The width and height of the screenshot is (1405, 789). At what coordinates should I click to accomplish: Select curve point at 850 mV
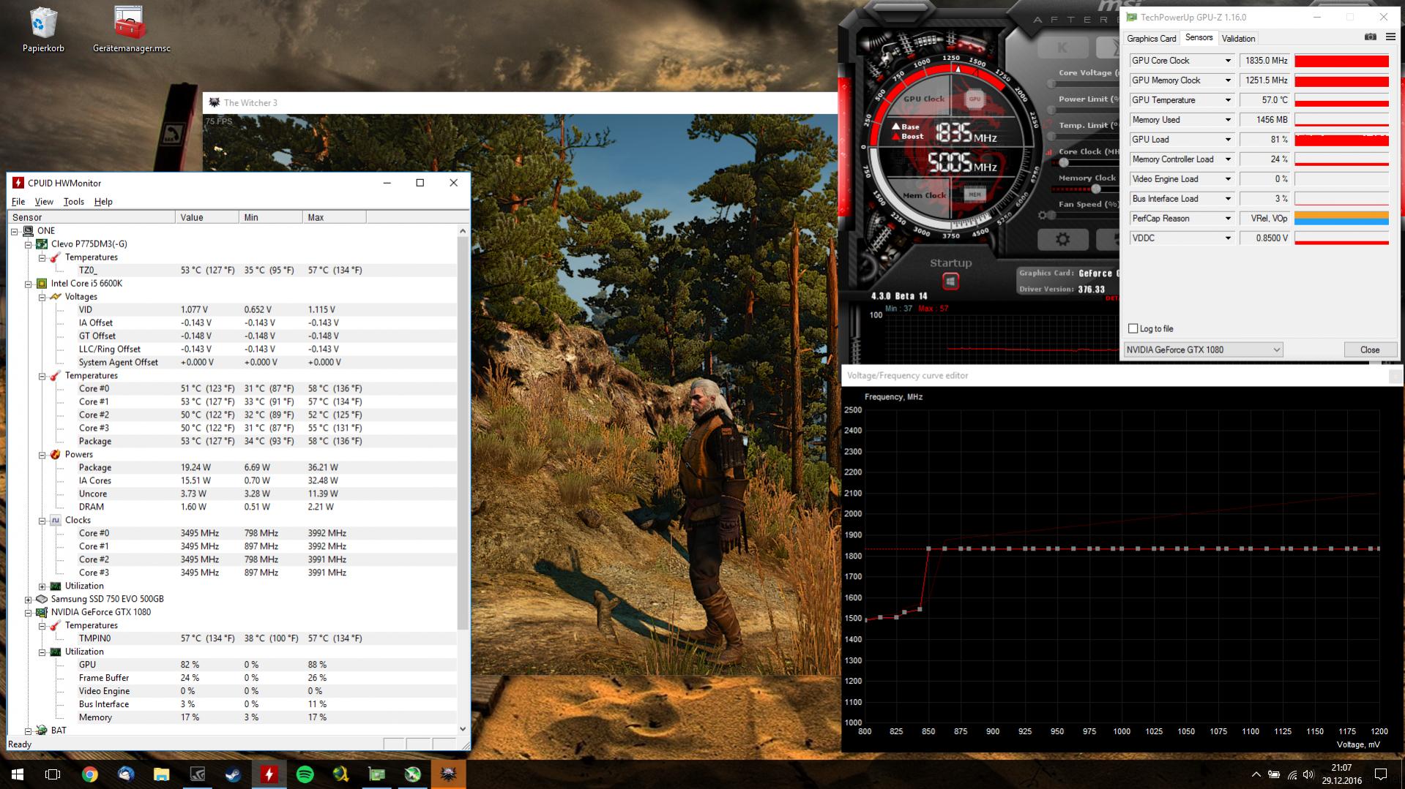928,548
